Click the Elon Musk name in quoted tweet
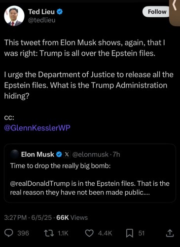Viewport: 180px width, 247px height. tap(37, 154)
